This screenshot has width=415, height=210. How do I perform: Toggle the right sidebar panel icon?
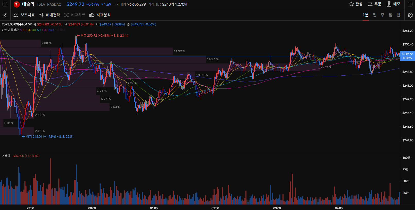tap(410, 4)
